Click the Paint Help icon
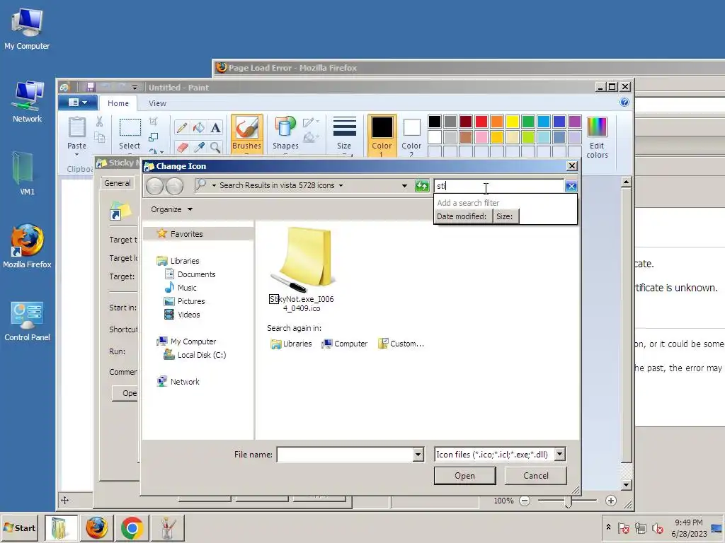The width and height of the screenshot is (725, 543). (x=624, y=102)
